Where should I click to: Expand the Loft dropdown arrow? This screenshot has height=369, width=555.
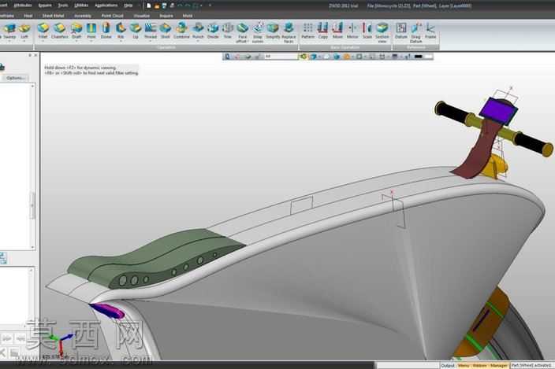pyautogui.click(x=24, y=42)
